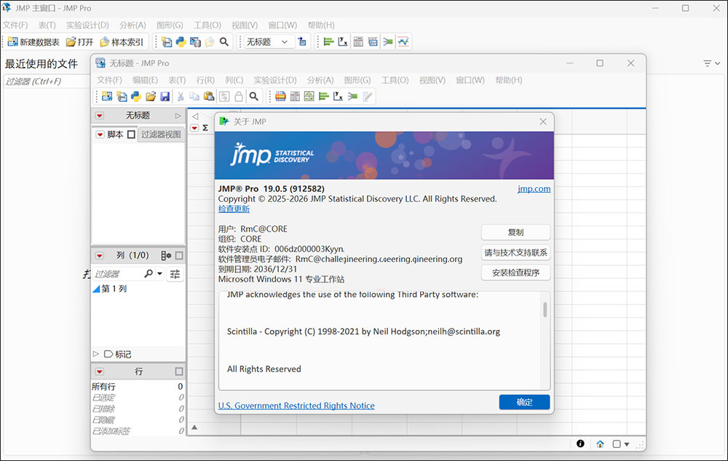Image resolution: width=728 pixels, height=461 pixels.
Task: Open the red triangle menu beside 脚本
Action: coord(99,135)
